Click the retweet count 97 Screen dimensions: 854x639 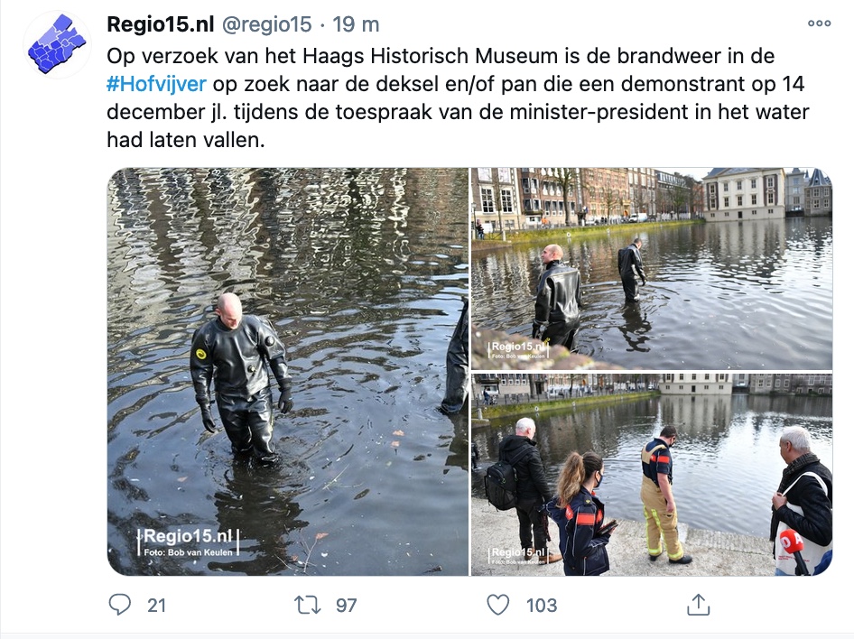coord(347,606)
